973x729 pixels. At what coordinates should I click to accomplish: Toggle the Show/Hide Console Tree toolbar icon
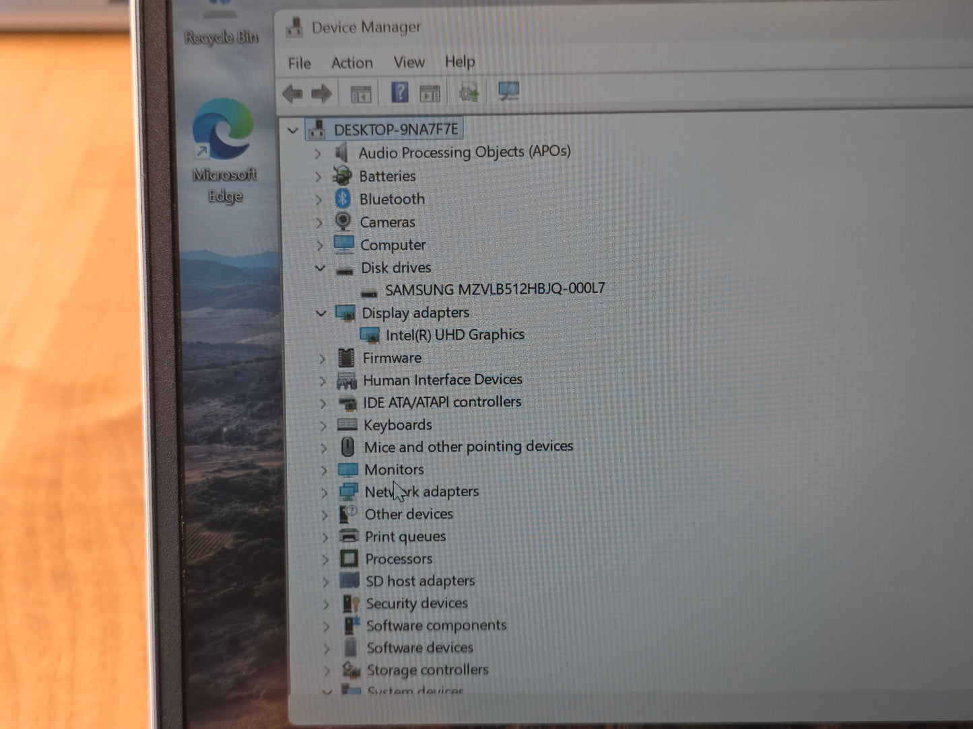(x=361, y=92)
